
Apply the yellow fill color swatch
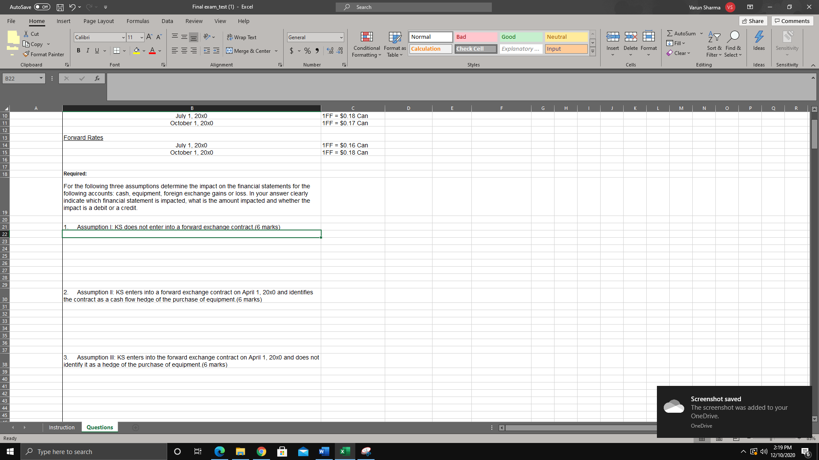(x=136, y=51)
